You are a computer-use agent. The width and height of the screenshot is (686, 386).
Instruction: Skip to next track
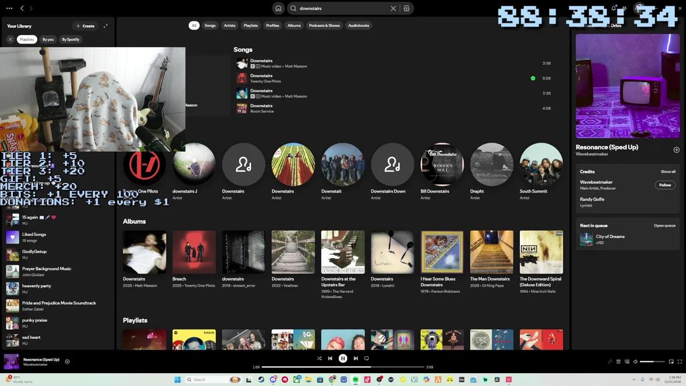[x=356, y=359]
